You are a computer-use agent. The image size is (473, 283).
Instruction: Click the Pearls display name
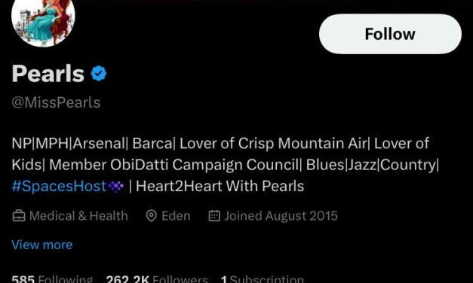click(x=48, y=74)
